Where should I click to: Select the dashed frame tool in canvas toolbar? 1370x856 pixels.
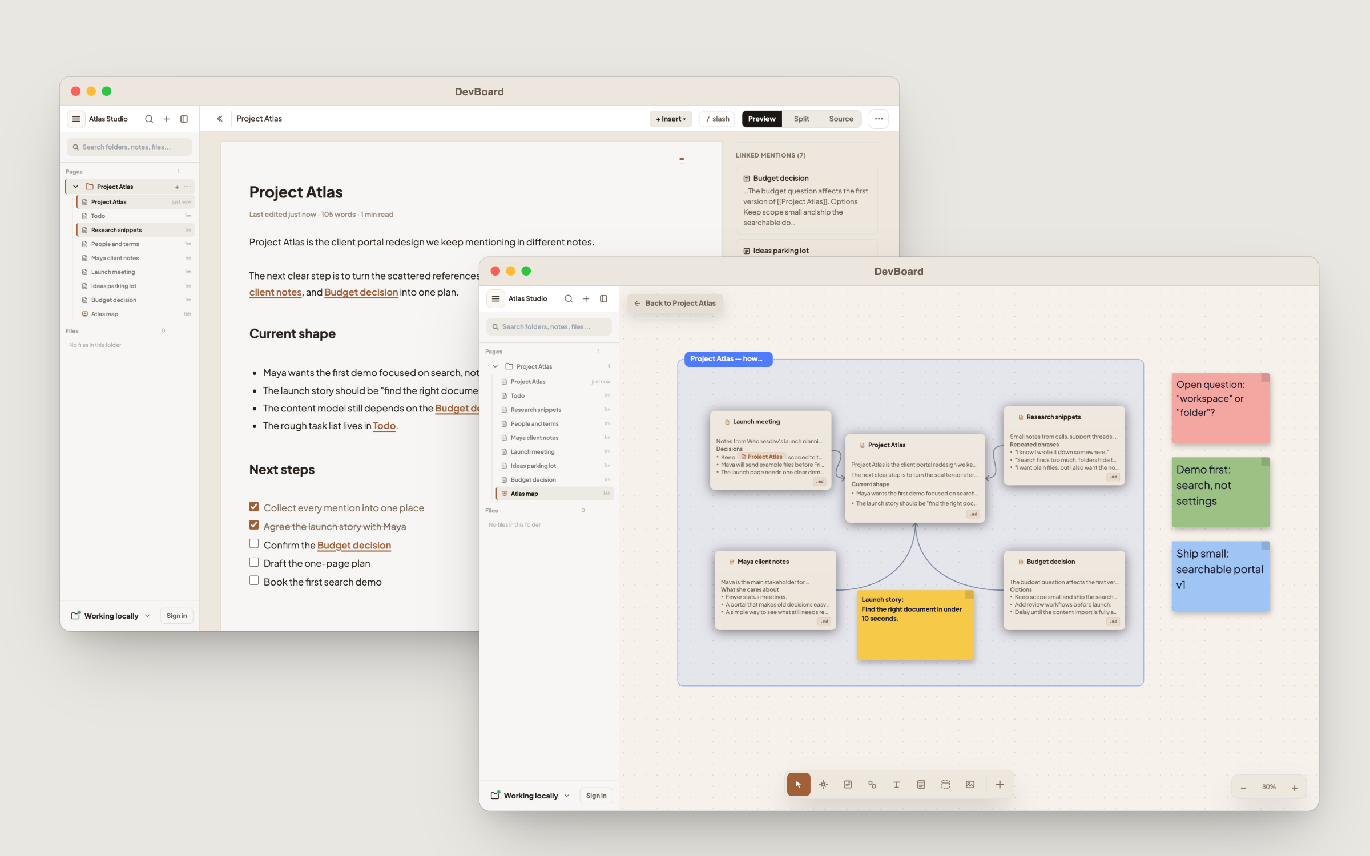pos(945,785)
